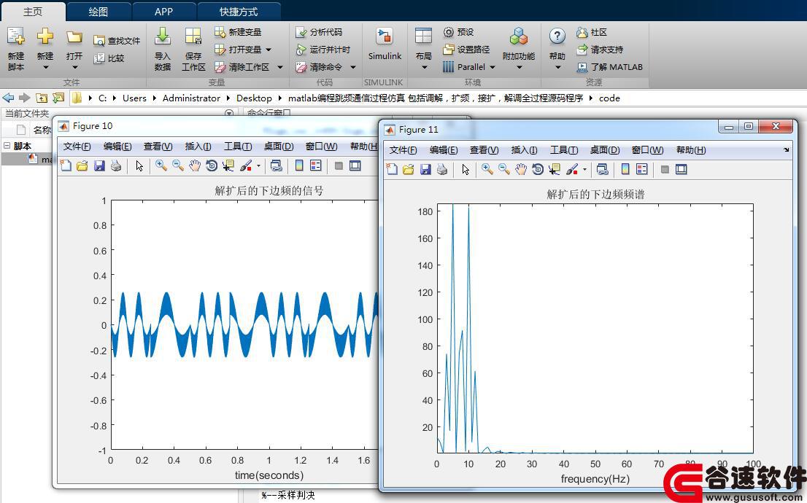Expand the 打开变量 dropdown

pyautogui.click(x=269, y=50)
